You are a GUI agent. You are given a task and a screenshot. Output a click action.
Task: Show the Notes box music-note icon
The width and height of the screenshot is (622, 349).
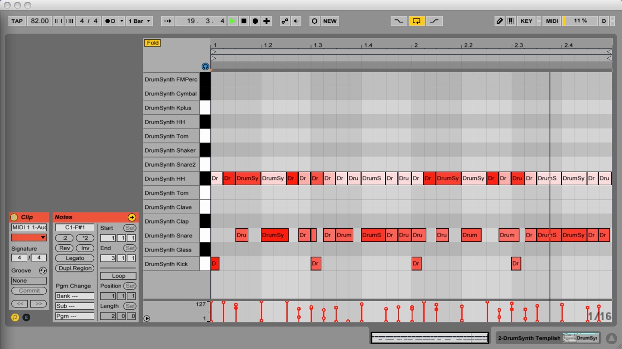coord(15,317)
